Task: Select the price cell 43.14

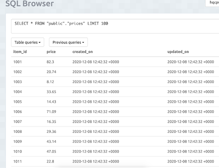Action: [51, 142]
